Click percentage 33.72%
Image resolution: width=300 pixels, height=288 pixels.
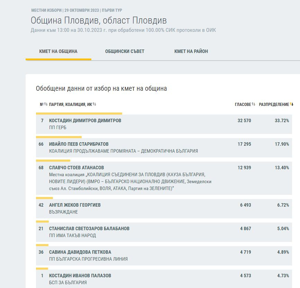(x=282, y=120)
